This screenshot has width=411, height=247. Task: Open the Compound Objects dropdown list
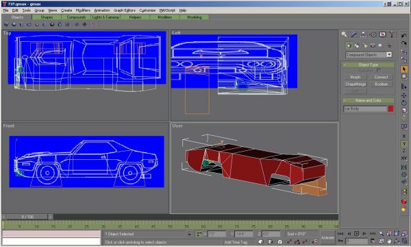click(x=369, y=55)
